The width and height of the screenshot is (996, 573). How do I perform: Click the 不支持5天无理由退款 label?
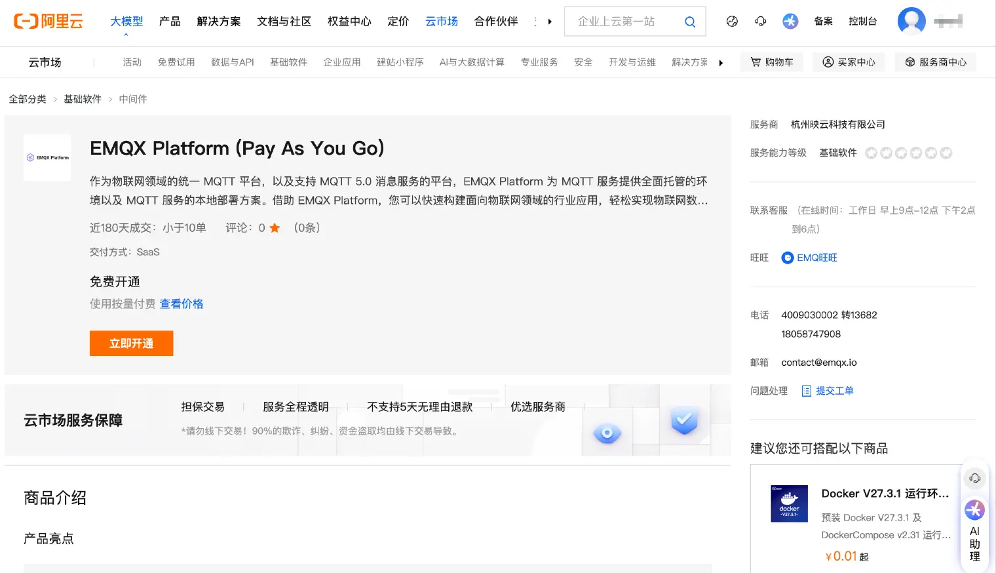(x=419, y=406)
